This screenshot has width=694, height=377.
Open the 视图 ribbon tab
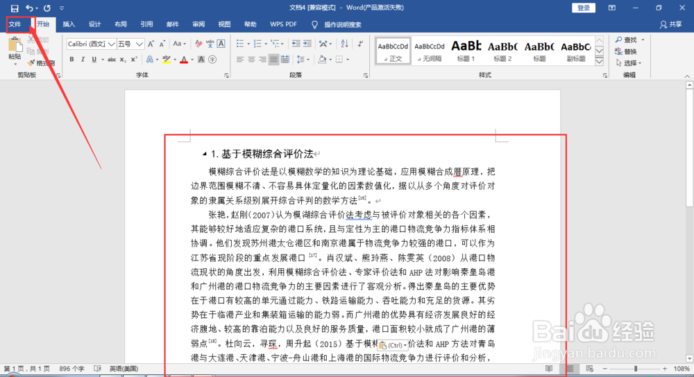[224, 24]
